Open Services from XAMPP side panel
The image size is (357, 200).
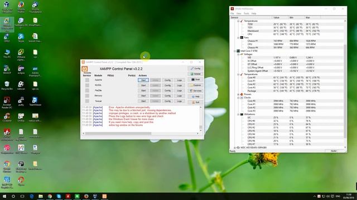click(x=195, y=91)
